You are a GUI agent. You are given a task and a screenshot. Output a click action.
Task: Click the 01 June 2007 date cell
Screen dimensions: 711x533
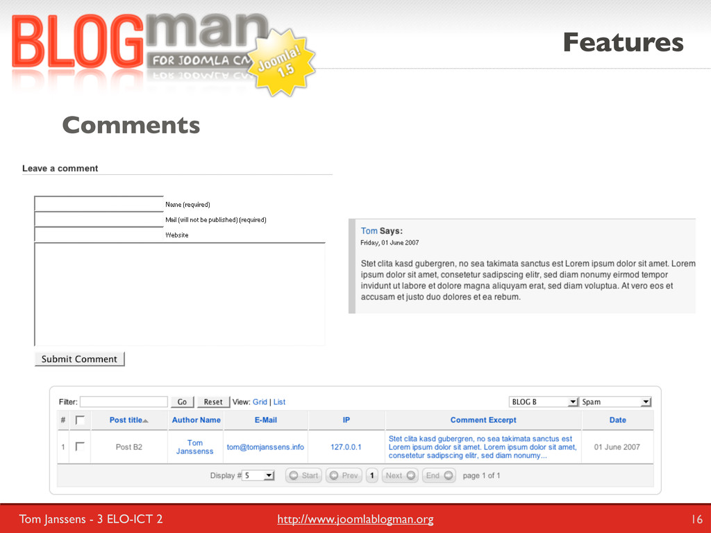click(x=617, y=447)
